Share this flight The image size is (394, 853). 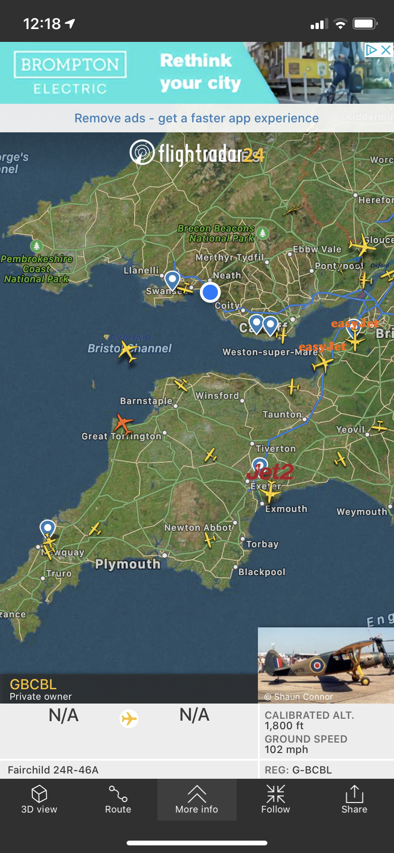pyautogui.click(x=354, y=800)
